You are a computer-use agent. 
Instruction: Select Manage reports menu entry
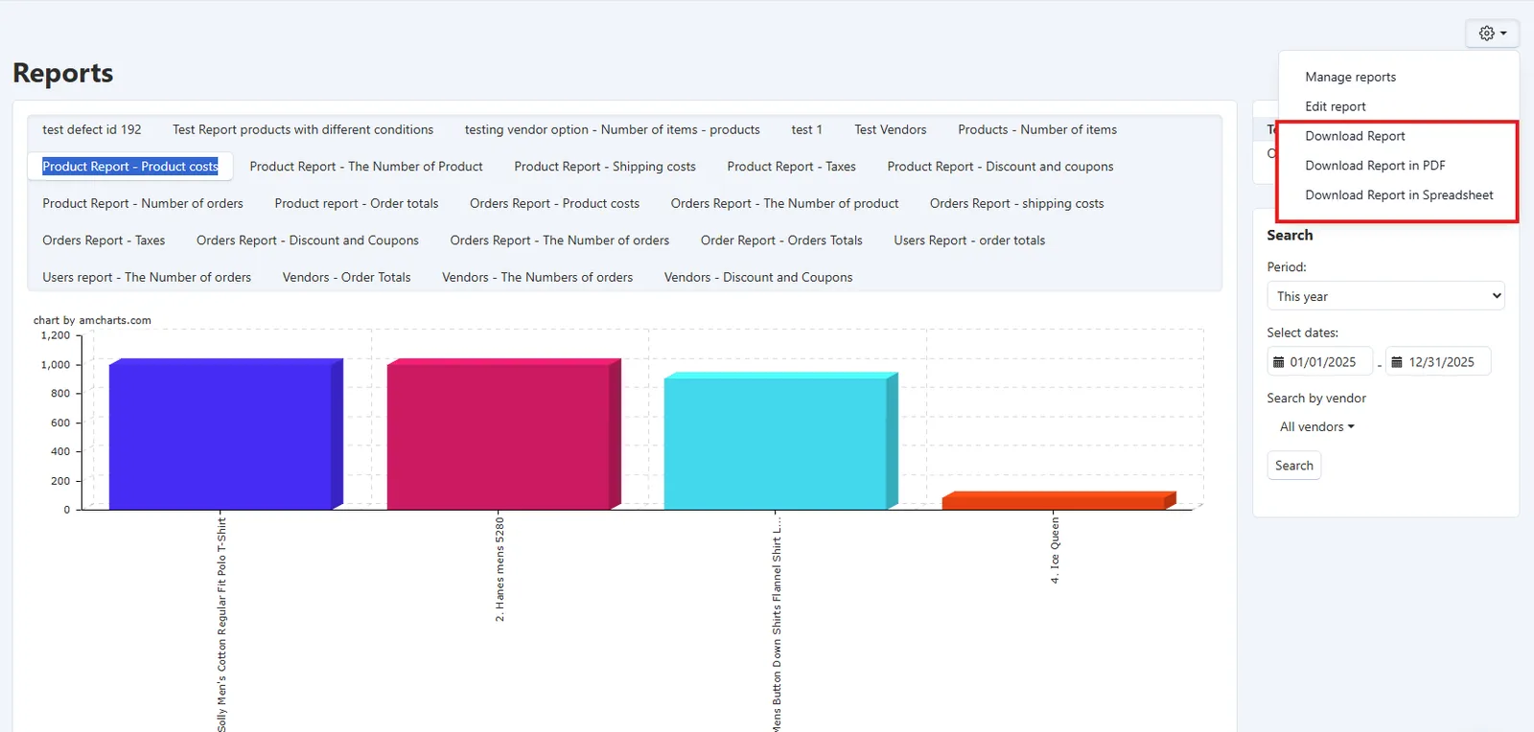click(1350, 77)
